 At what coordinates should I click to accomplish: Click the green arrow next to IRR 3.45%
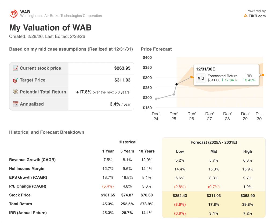(x=243, y=80)
